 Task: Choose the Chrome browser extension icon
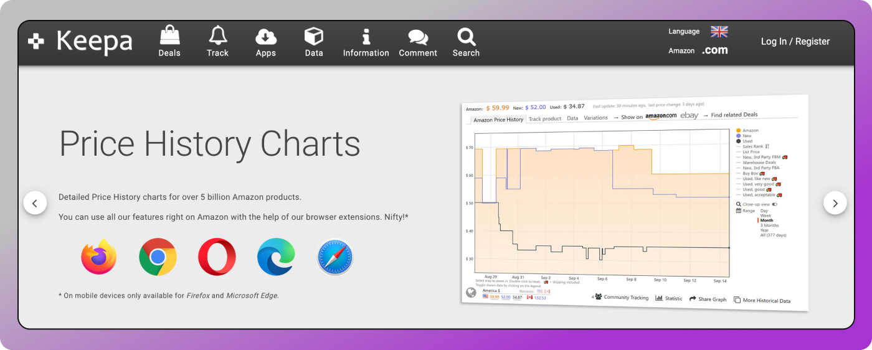158,257
